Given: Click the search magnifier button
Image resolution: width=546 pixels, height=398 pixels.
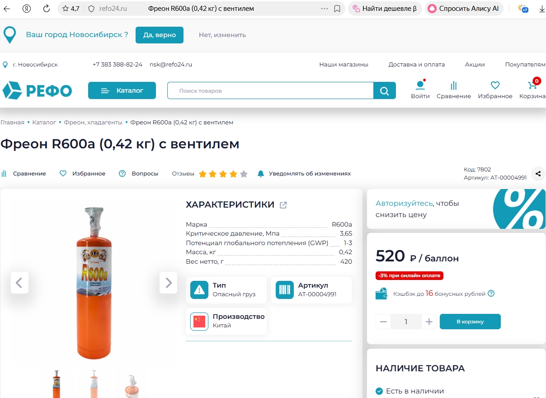Looking at the screenshot, I should pos(385,90).
